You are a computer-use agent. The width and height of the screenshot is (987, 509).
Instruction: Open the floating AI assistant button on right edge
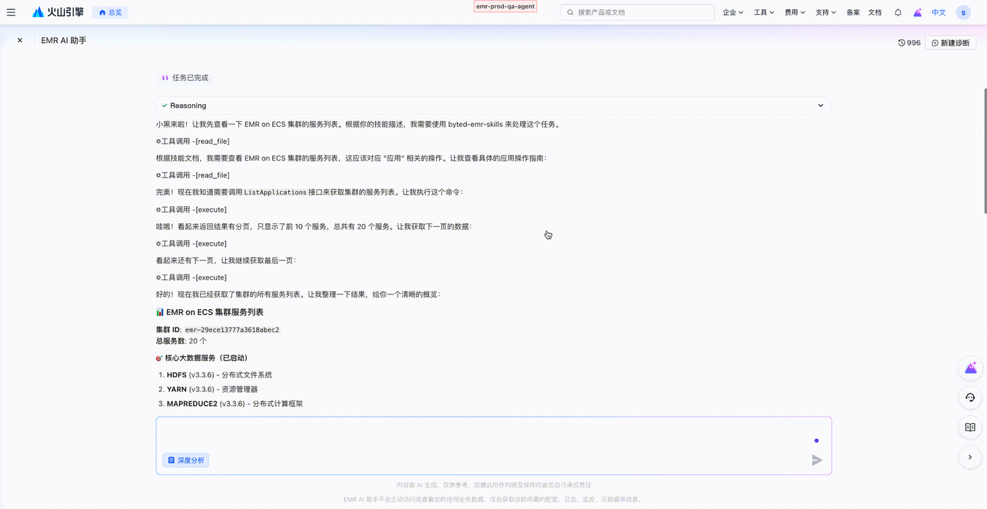[x=970, y=369]
